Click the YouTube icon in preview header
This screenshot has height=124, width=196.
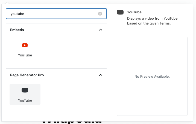coord(120,12)
